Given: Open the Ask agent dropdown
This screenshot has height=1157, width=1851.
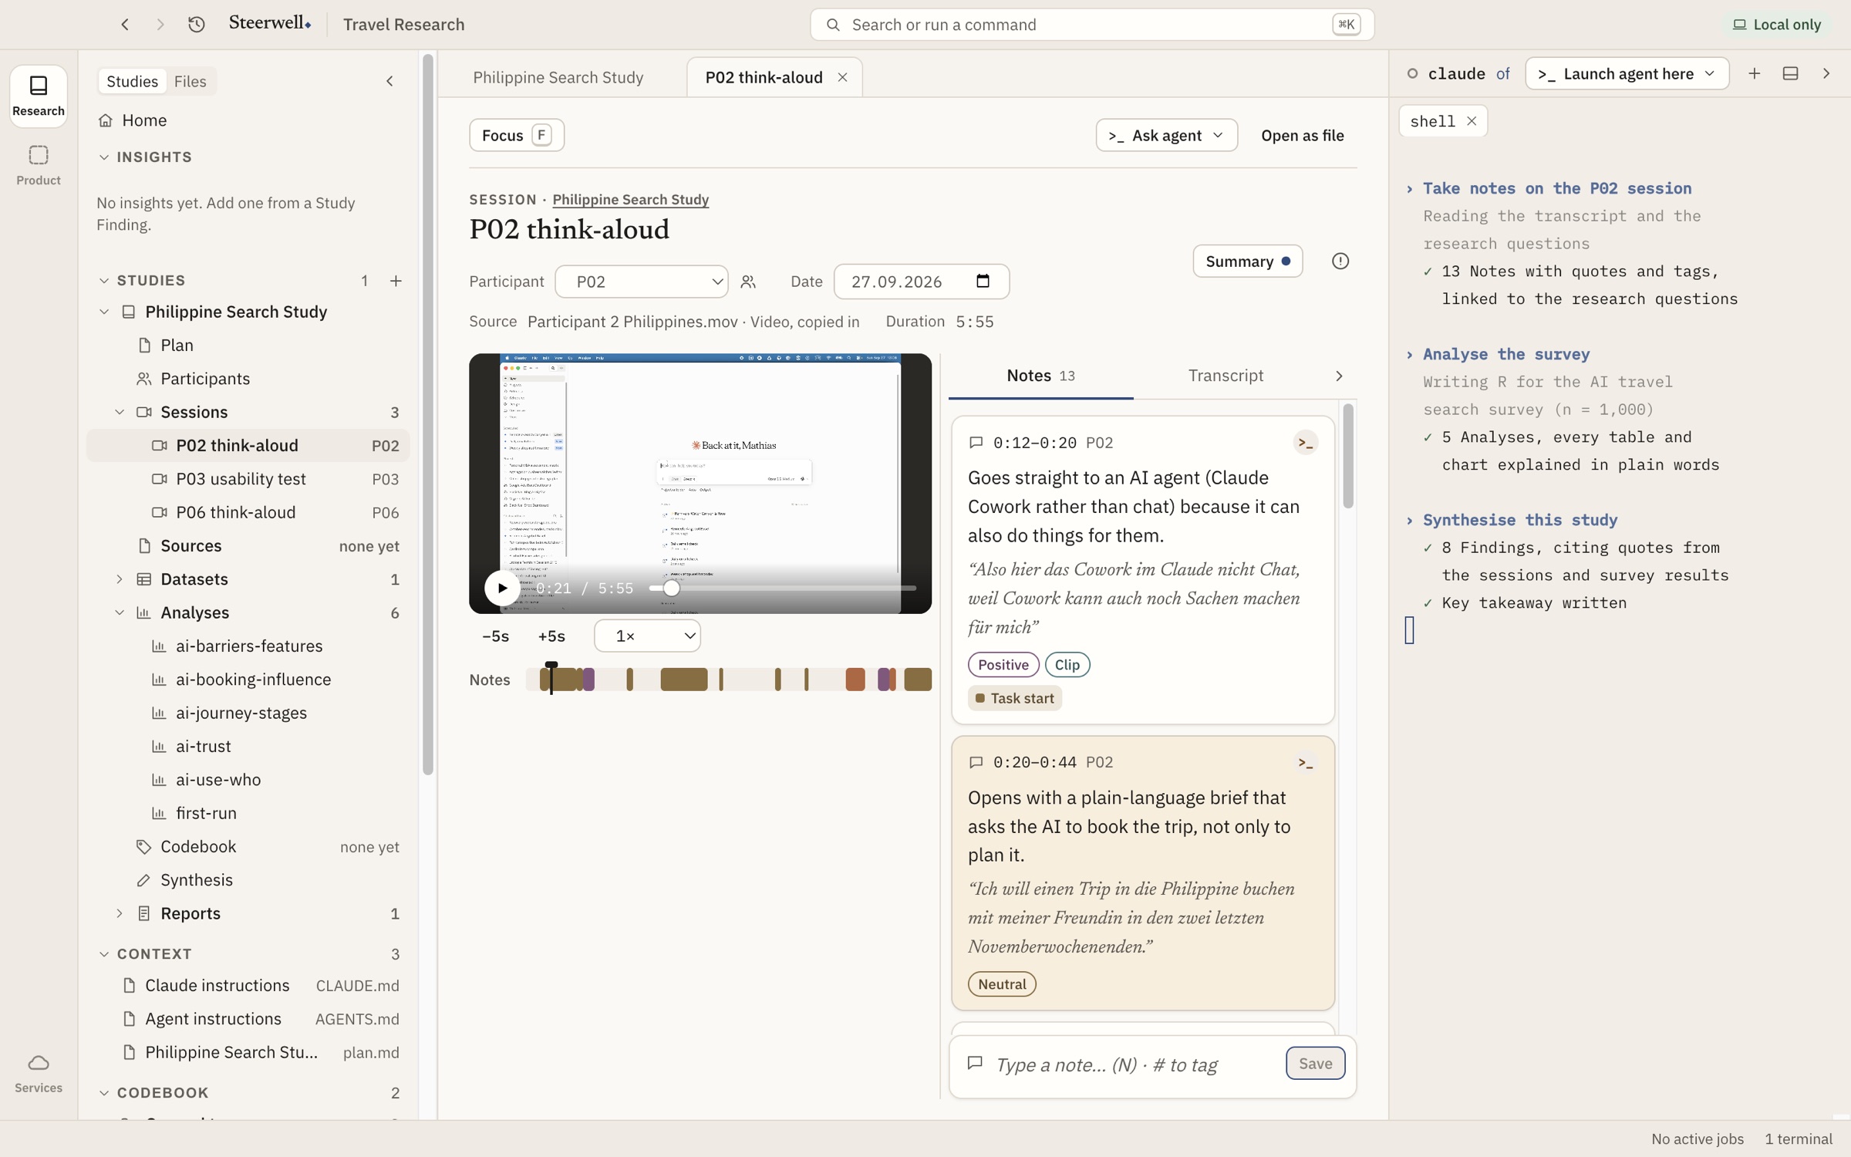Looking at the screenshot, I should 1166,135.
